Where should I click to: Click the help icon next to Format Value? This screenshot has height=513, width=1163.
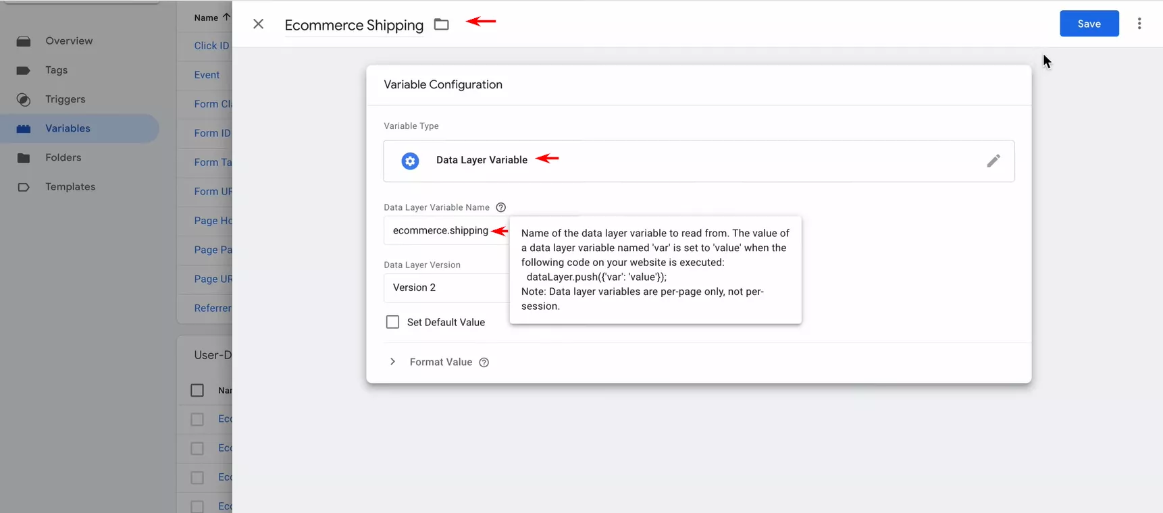coord(484,362)
